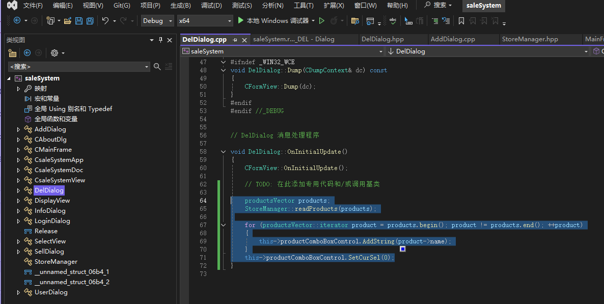Click the Save All toolbar icon
This screenshot has height=304, width=604.
(90, 21)
